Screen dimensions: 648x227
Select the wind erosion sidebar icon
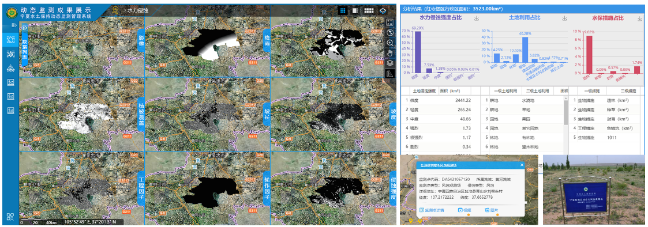pos(11,54)
